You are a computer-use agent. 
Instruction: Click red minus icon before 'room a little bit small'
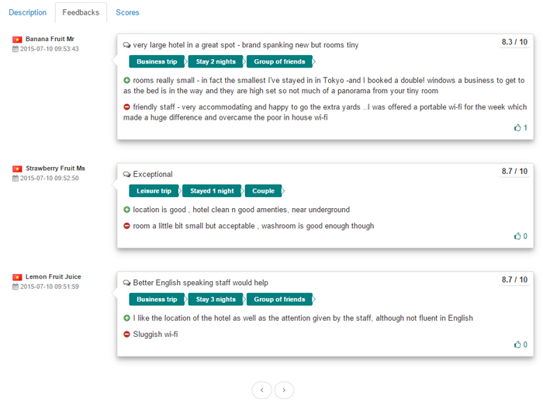pos(126,226)
